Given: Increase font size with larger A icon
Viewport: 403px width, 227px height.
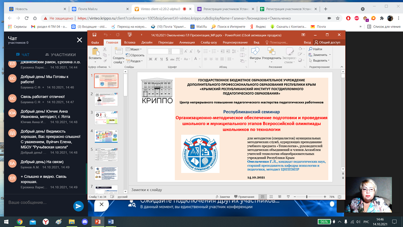Looking at the screenshot, I should click(x=185, y=51).
